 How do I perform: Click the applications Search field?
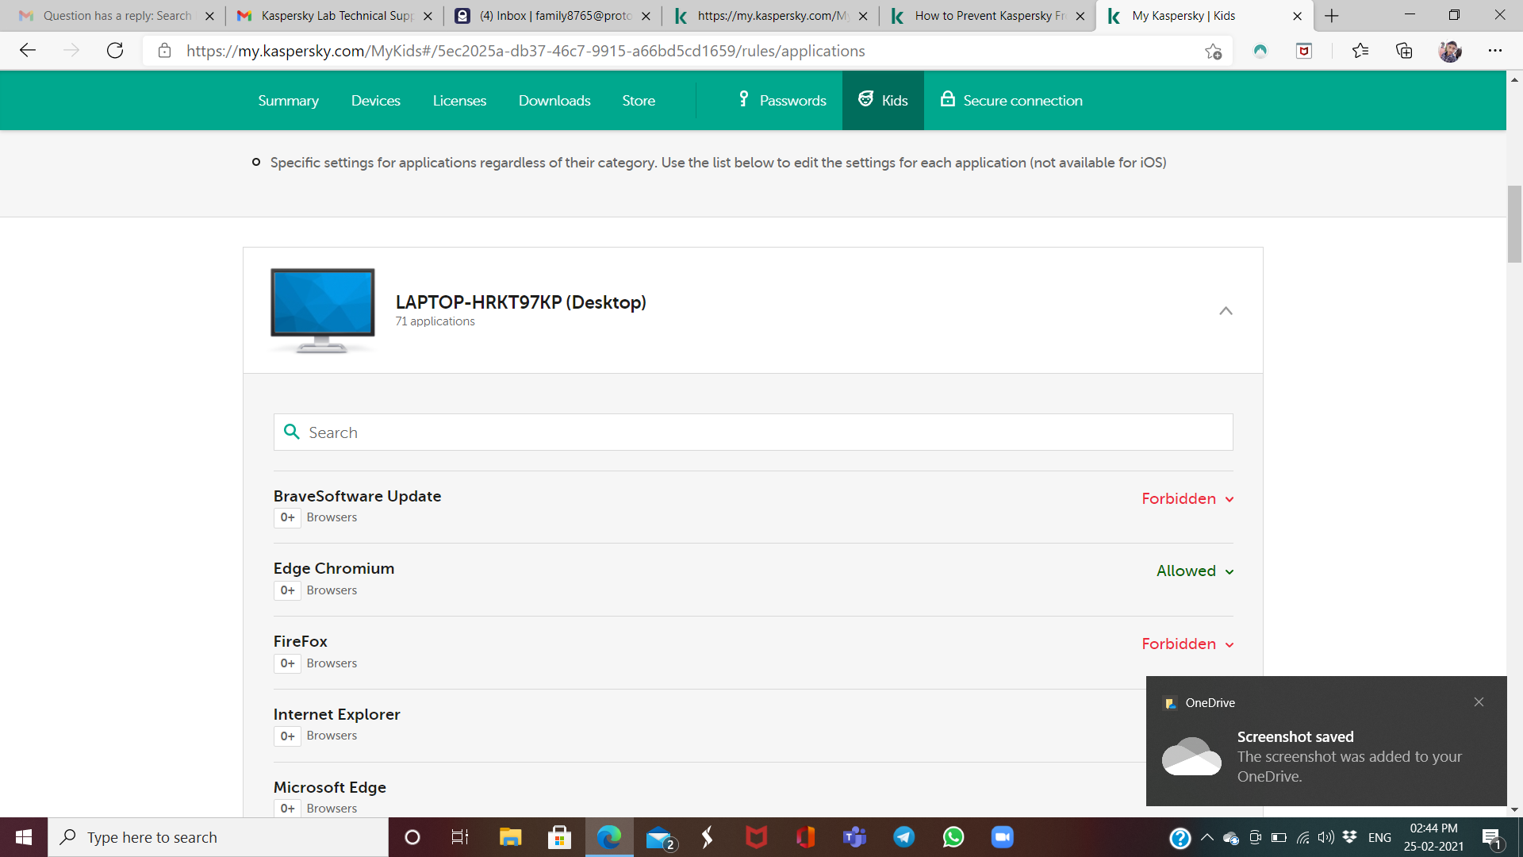pyautogui.click(x=754, y=432)
